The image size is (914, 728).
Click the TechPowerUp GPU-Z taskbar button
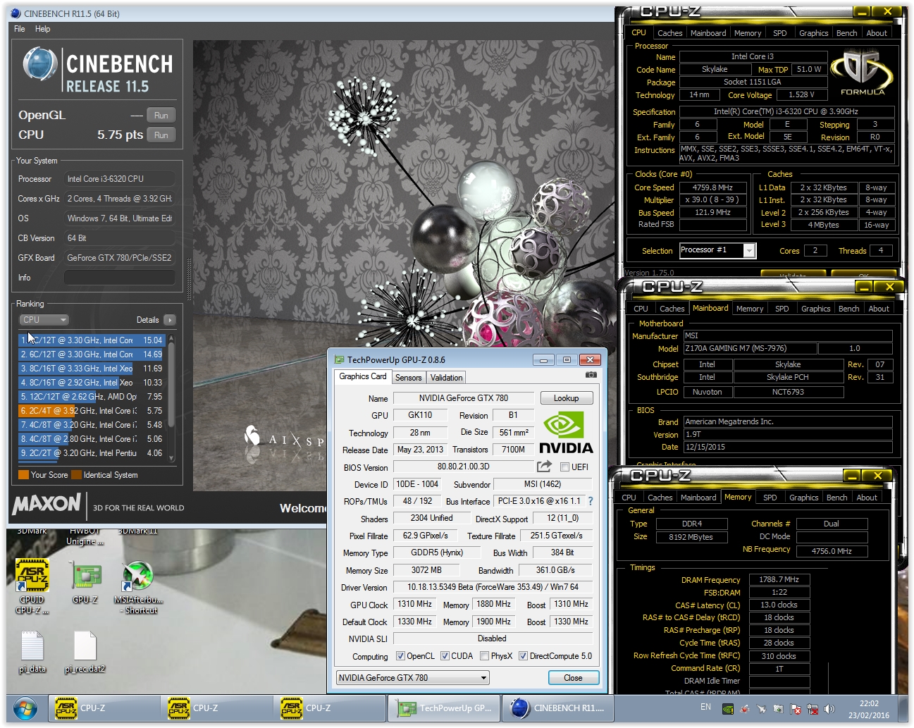tap(444, 708)
